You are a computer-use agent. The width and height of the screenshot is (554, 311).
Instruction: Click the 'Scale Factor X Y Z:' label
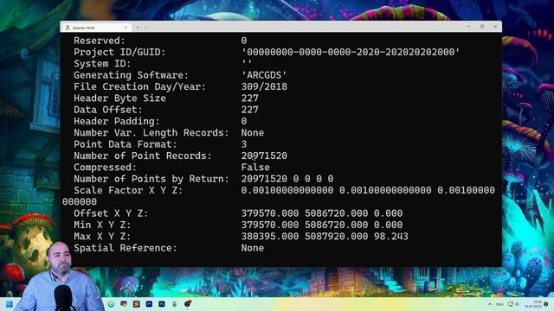pos(128,190)
